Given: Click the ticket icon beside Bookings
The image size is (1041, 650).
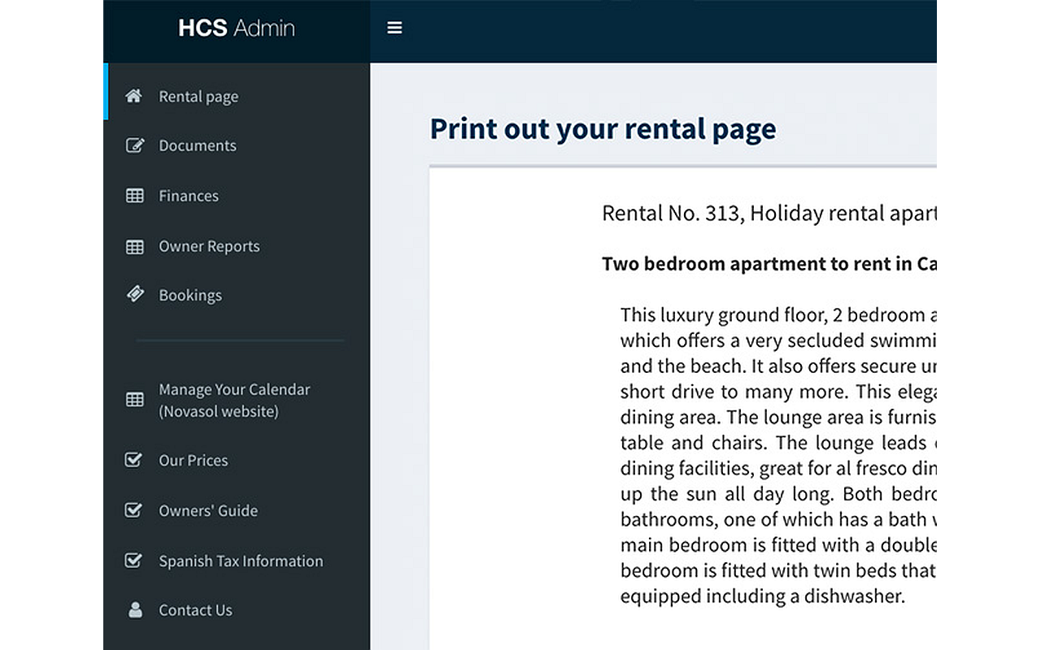Looking at the screenshot, I should [135, 294].
